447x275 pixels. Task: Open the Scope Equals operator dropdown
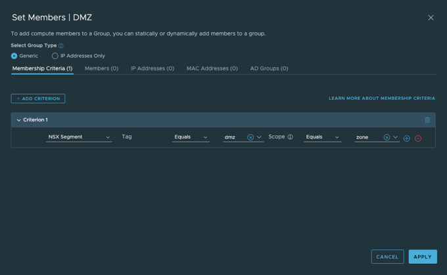(322, 137)
